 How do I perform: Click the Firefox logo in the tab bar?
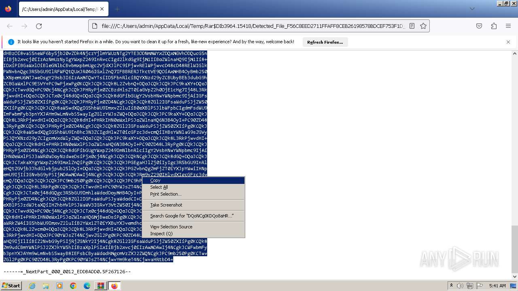click(8, 9)
